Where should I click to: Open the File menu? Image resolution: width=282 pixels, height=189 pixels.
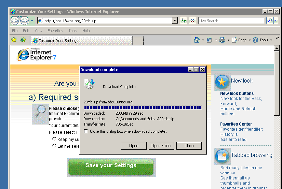click(15, 31)
